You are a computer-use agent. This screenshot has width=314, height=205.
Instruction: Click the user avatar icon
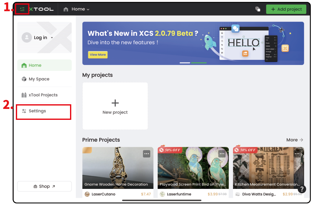[x=27, y=38]
